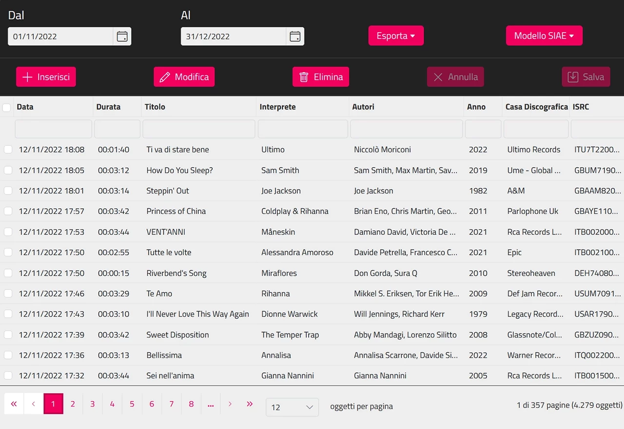Switch to page 2 in pagination
This screenshot has width=624, height=429.
point(73,404)
